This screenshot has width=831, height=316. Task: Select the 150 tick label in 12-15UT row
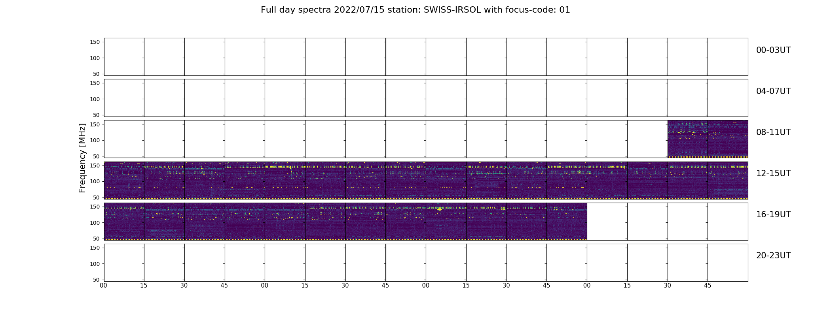[95, 166]
